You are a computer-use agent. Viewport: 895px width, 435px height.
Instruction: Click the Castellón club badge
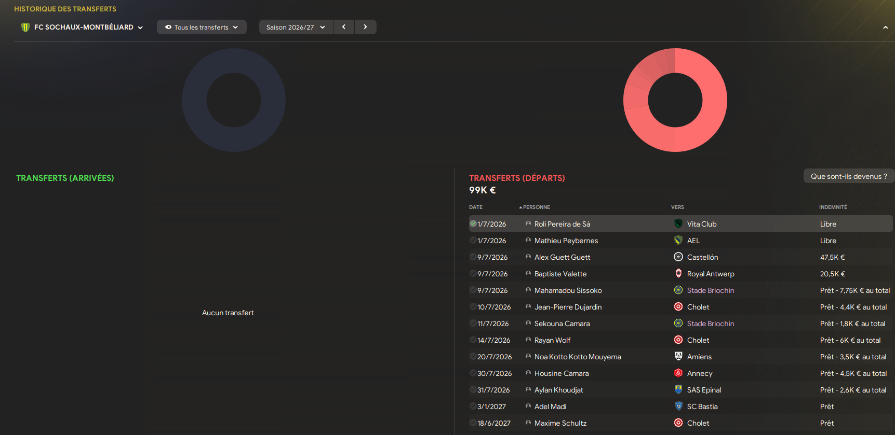pyautogui.click(x=678, y=257)
